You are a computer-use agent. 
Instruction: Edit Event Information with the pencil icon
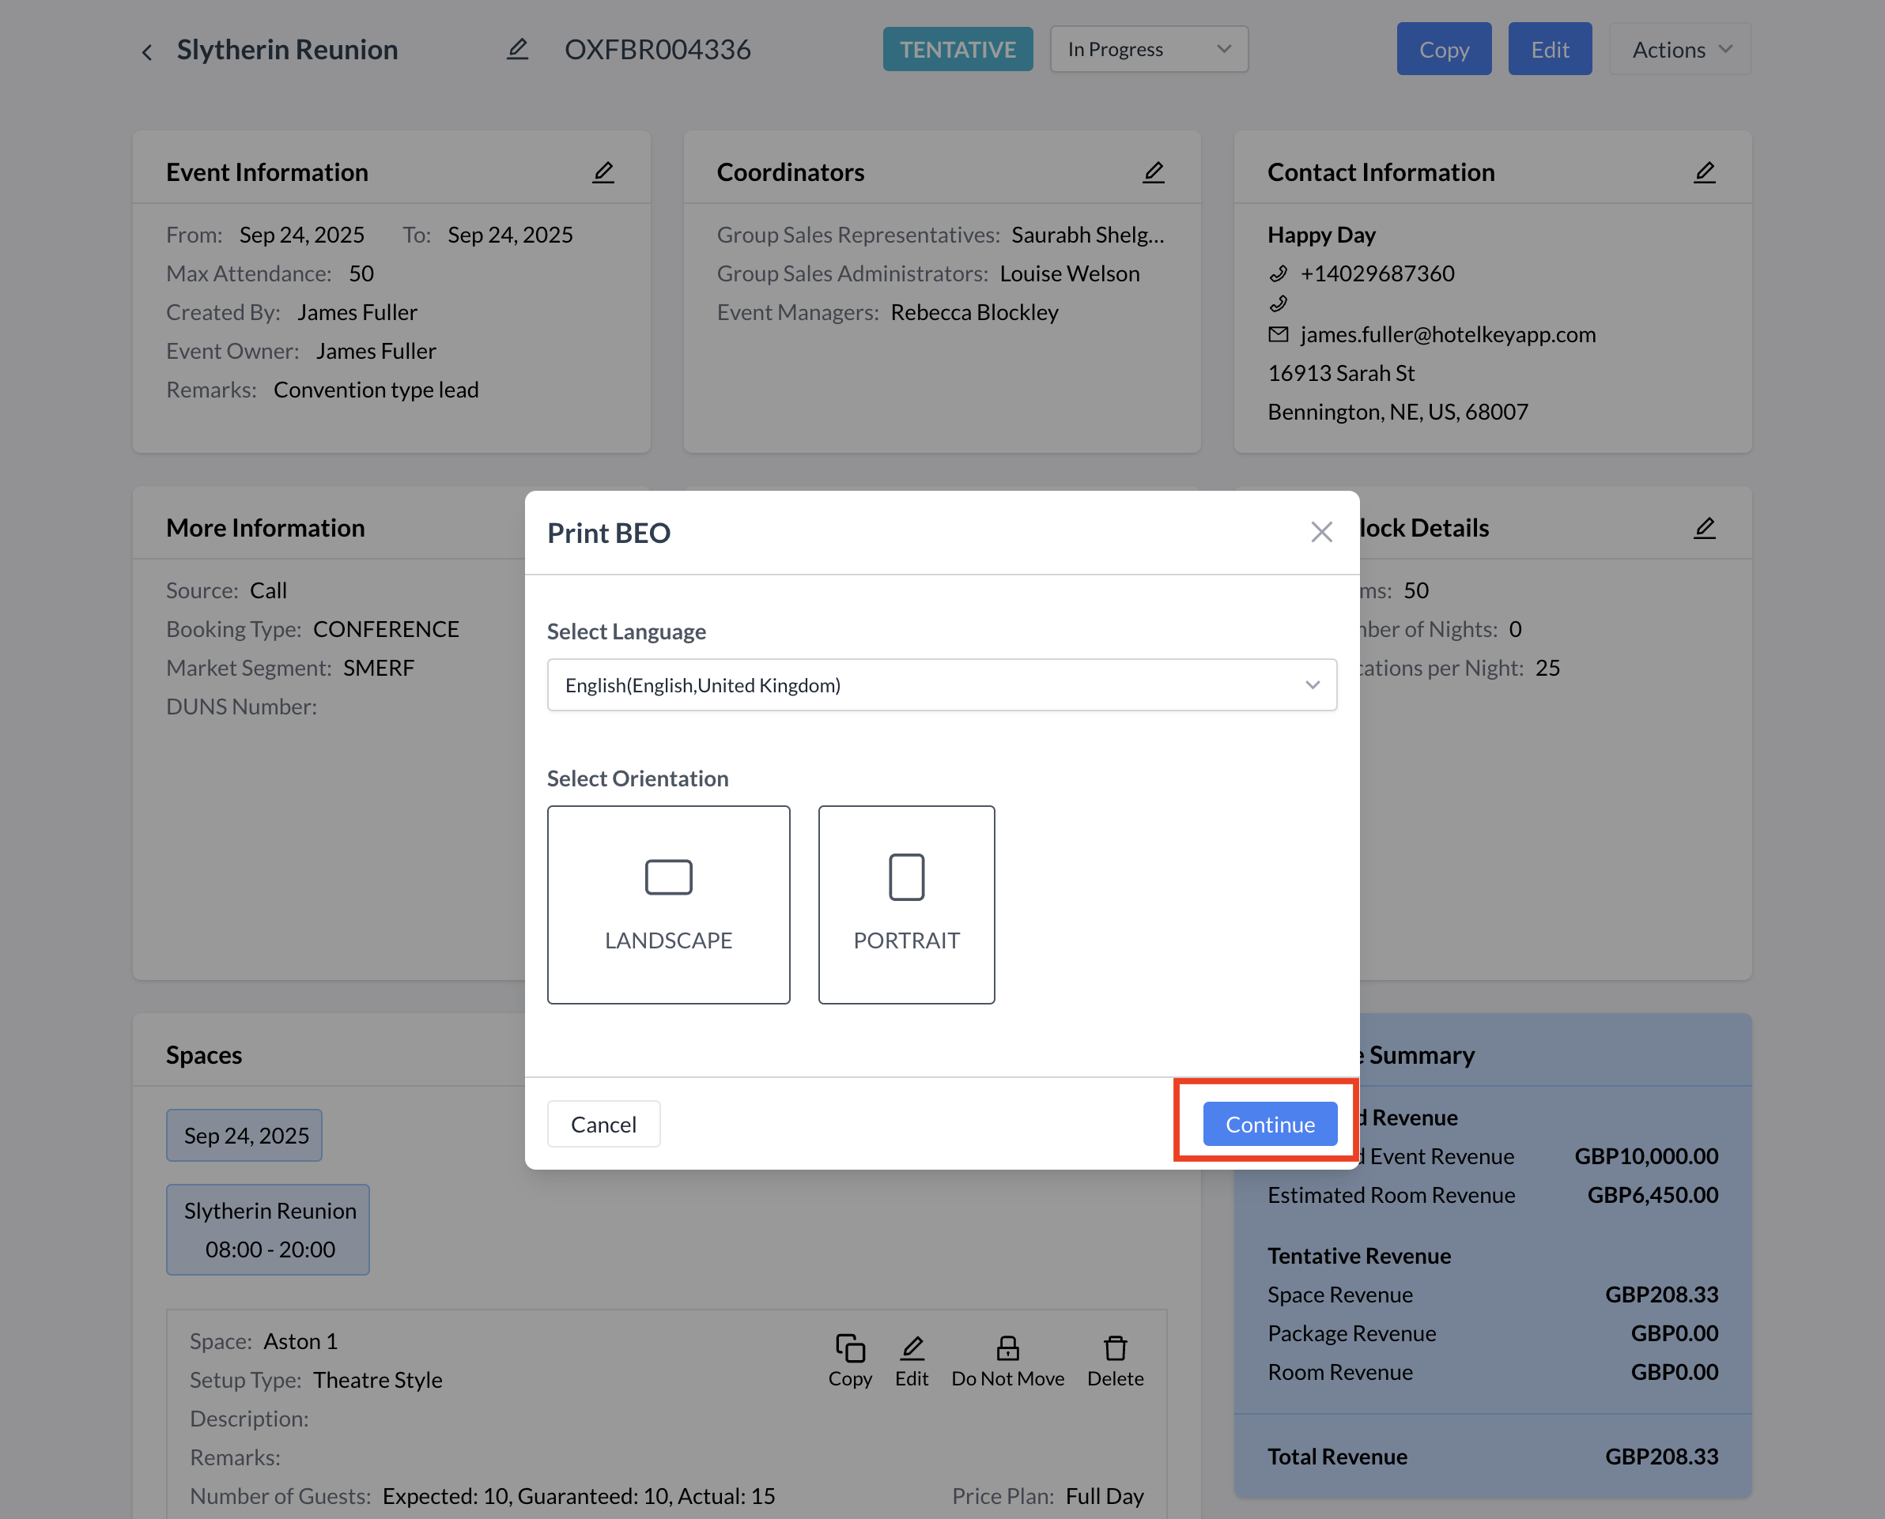point(603,172)
